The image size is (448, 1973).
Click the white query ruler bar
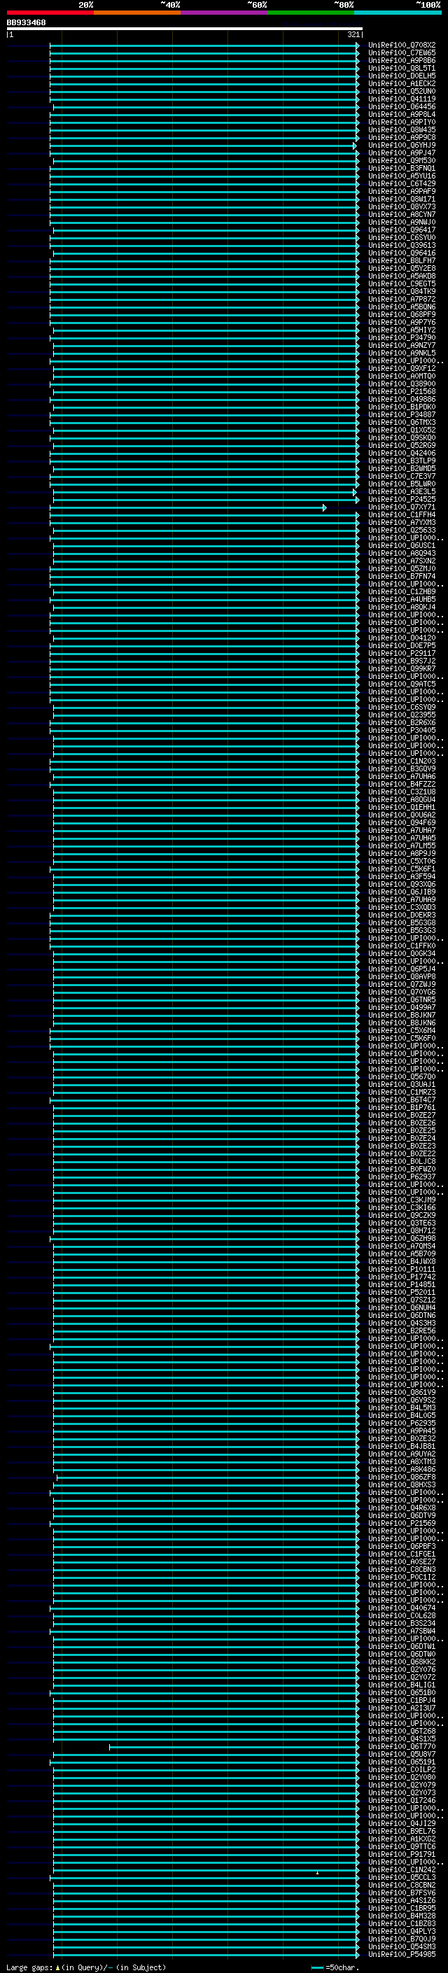click(185, 29)
